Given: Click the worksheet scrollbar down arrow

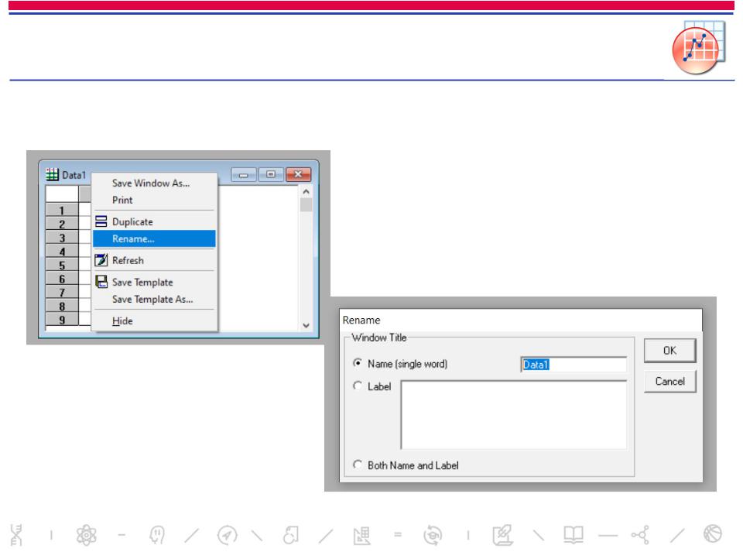Looking at the screenshot, I should 306,325.
